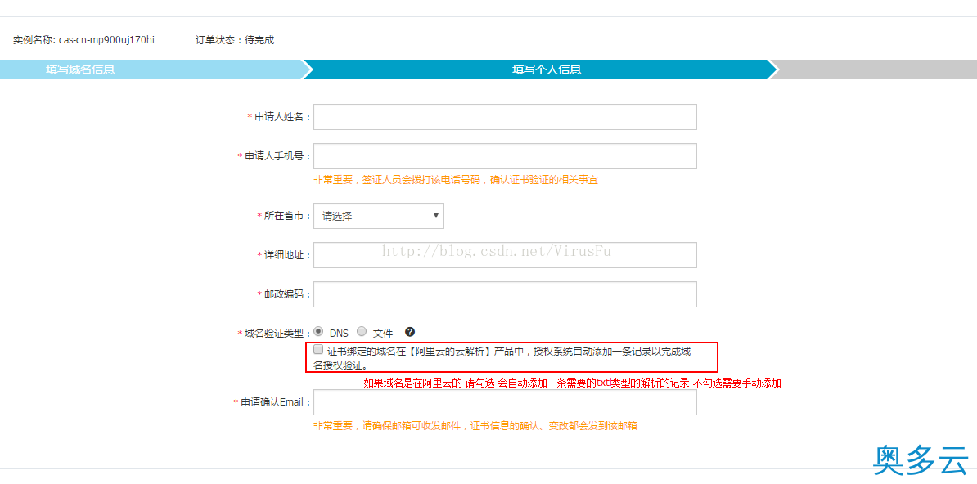Click the 申请确认Email input field

[505, 402]
